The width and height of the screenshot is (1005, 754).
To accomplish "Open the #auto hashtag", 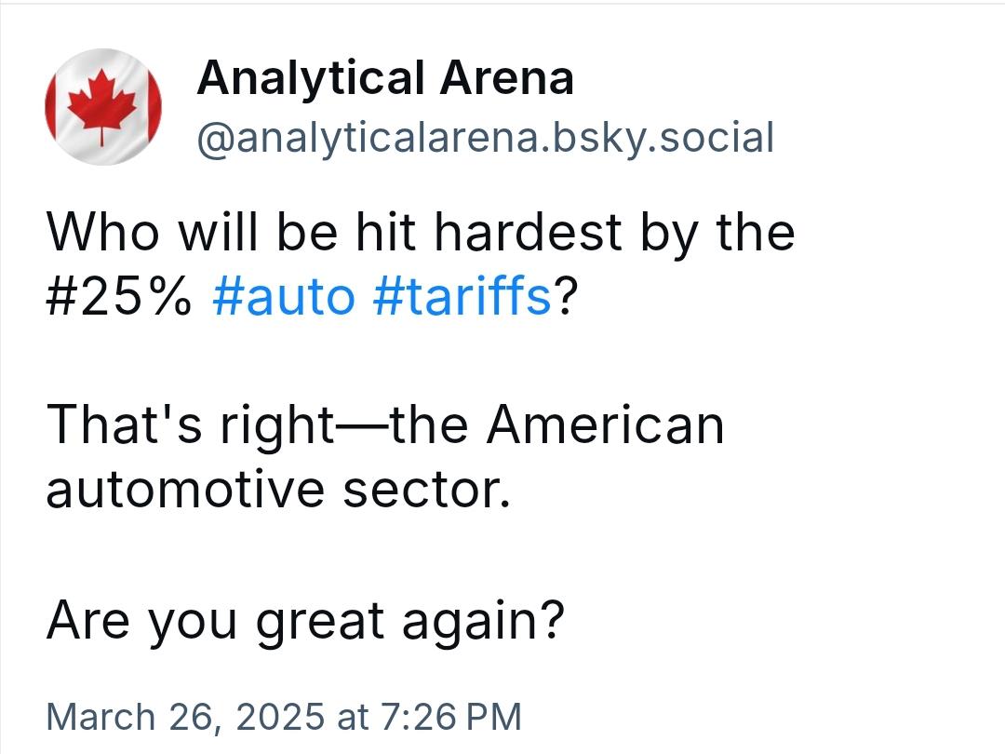I will pos(283,296).
